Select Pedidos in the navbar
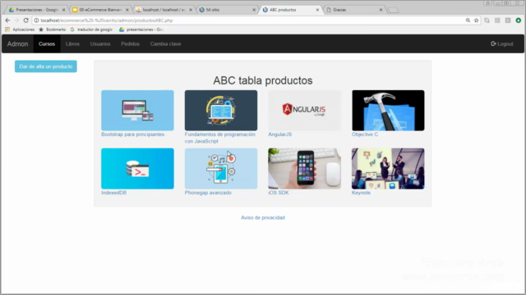Image resolution: width=526 pixels, height=295 pixels. 130,43
